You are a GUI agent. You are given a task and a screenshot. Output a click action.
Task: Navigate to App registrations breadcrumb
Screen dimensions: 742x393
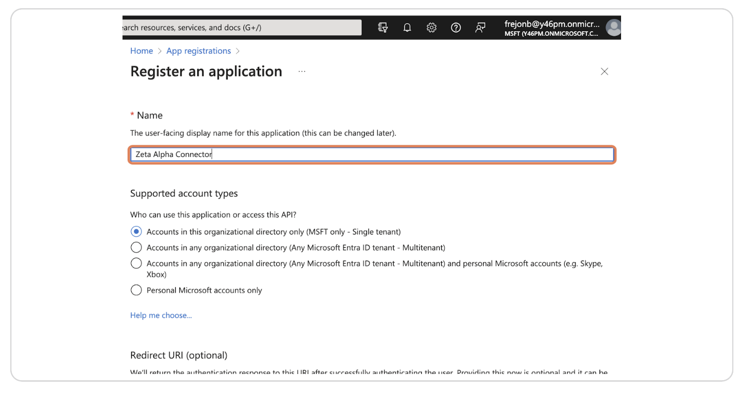(198, 51)
